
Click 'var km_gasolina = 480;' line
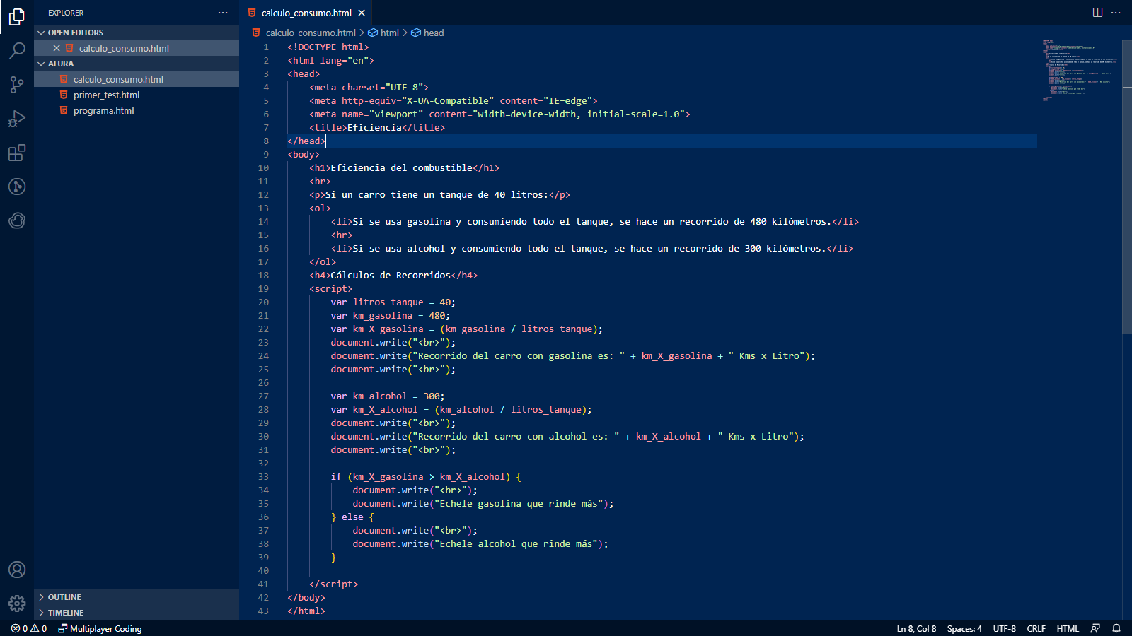coord(390,315)
